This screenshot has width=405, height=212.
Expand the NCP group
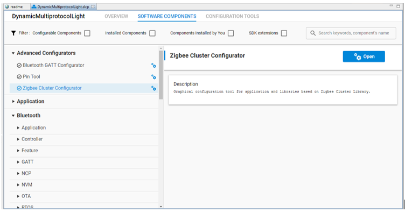coord(18,173)
